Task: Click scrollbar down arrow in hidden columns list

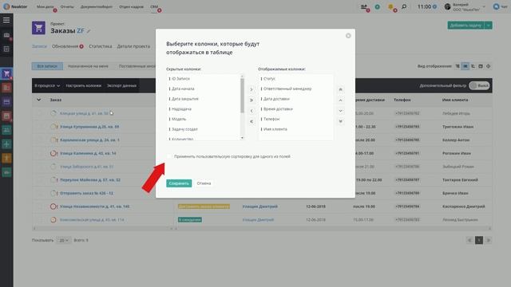Action: (x=242, y=138)
